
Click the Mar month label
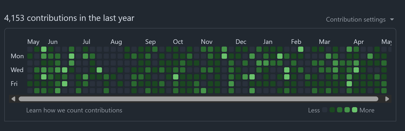325,42
